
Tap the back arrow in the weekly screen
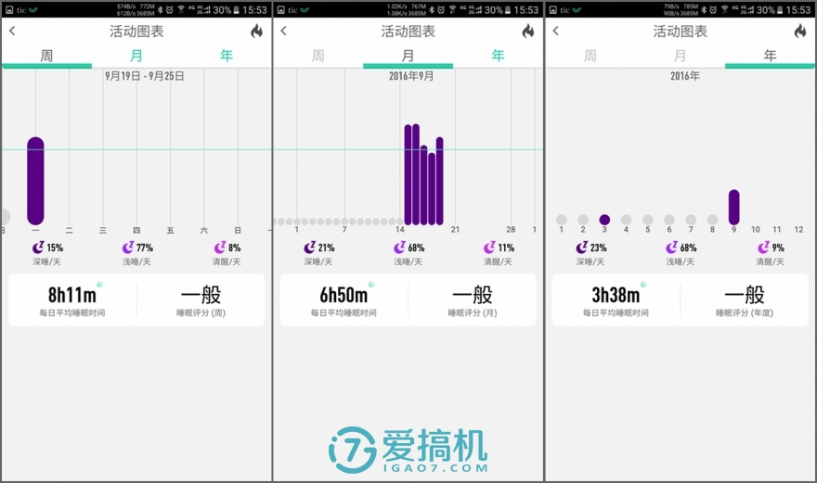[x=12, y=32]
